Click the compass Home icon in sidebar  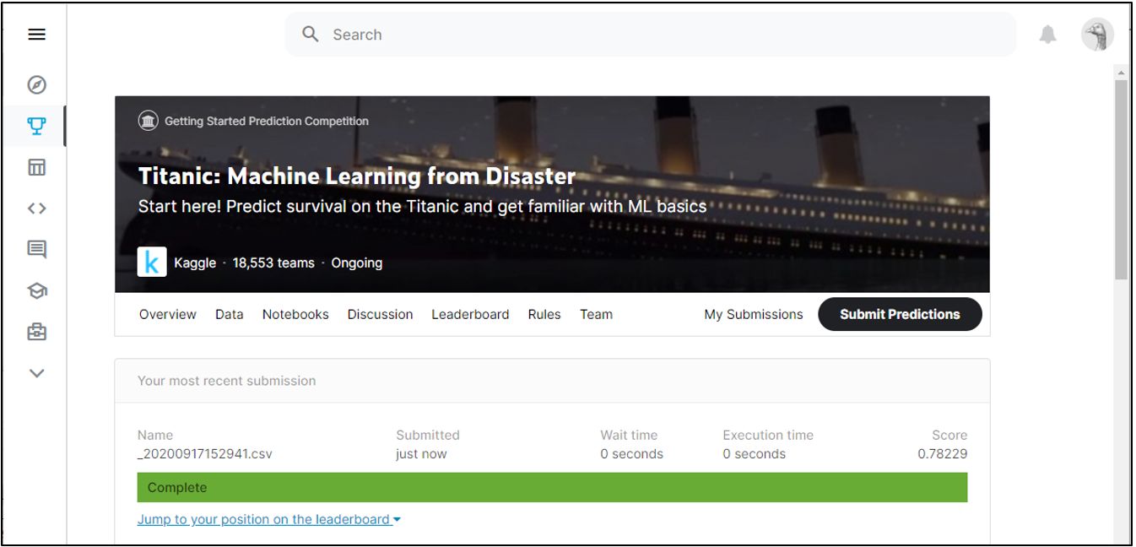pyautogui.click(x=36, y=84)
